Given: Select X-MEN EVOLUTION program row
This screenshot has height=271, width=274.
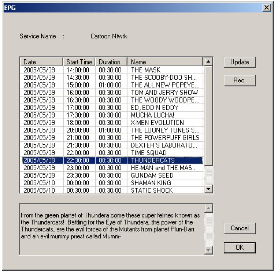Looking at the screenshot, I should tap(112, 123).
